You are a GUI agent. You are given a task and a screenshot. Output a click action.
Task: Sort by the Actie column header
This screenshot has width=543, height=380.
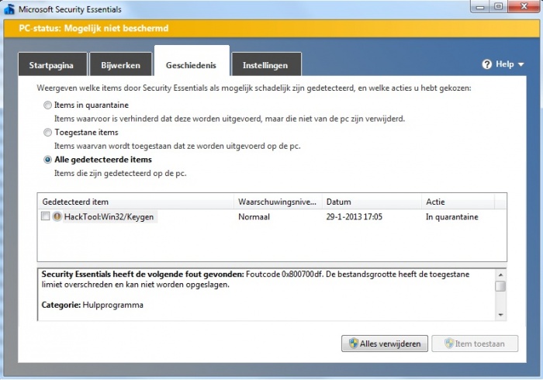pyautogui.click(x=458, y=202)
